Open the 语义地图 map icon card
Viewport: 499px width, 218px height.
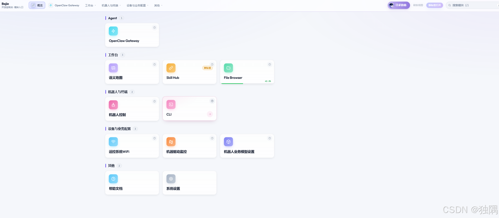pos(113,68)
